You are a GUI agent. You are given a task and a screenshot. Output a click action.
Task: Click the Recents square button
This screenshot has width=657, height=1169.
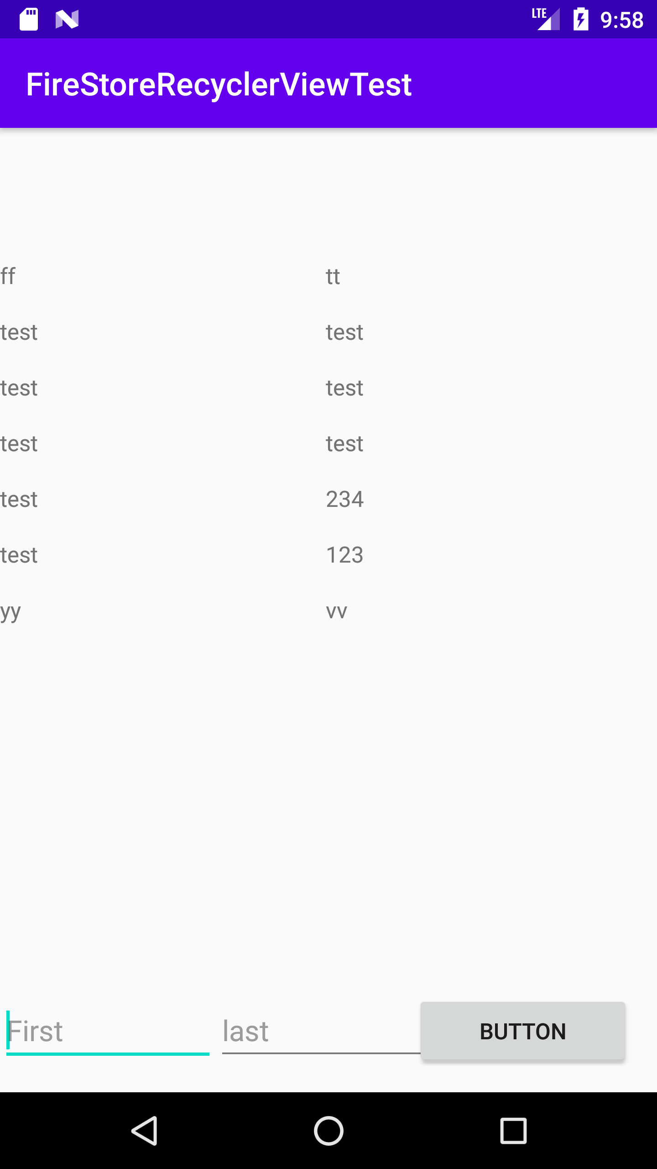[513, 1130]
